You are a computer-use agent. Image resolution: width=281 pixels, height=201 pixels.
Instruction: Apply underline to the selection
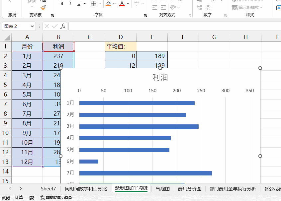[x=79, y=4]
